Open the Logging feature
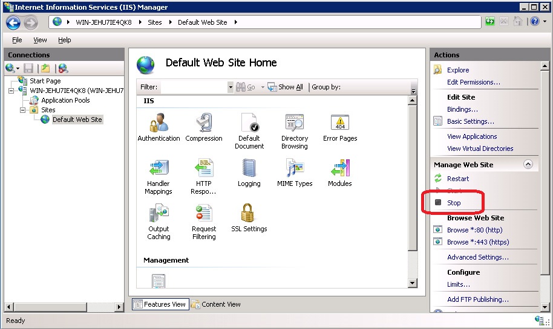553x329 pixels. 249,167
